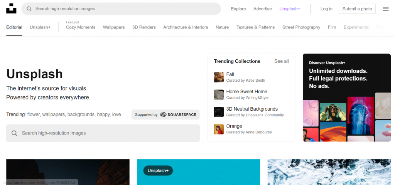Click trending term flower
The height and width of the screenshot is (185, 395).
34,114
